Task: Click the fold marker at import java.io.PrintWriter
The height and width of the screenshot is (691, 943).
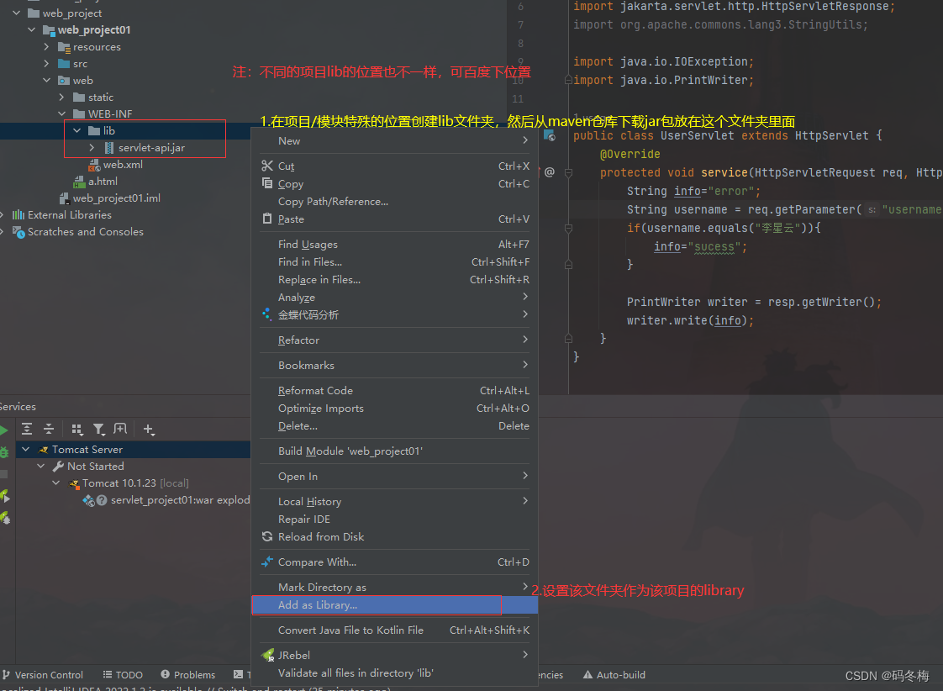Action: pyautogui.click(x=568, y=80)
